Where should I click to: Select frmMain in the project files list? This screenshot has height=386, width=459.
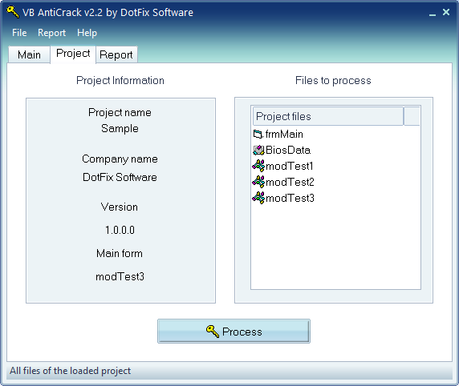(x=284, y=134)
